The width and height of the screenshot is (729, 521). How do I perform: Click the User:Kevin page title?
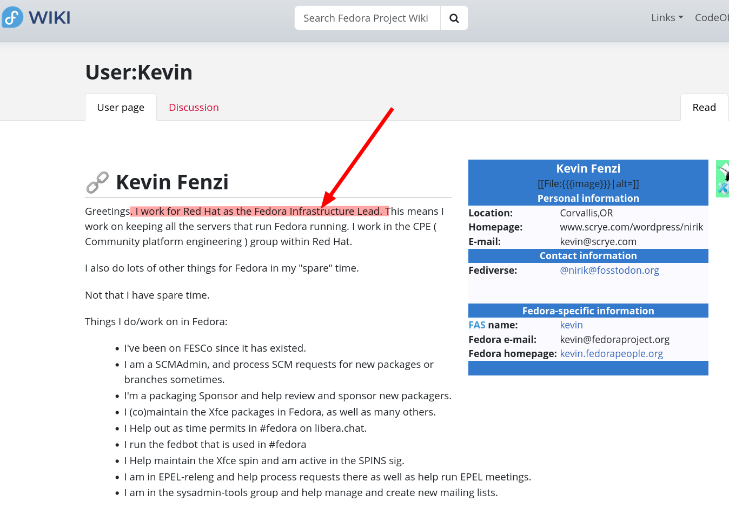(139, 72)
